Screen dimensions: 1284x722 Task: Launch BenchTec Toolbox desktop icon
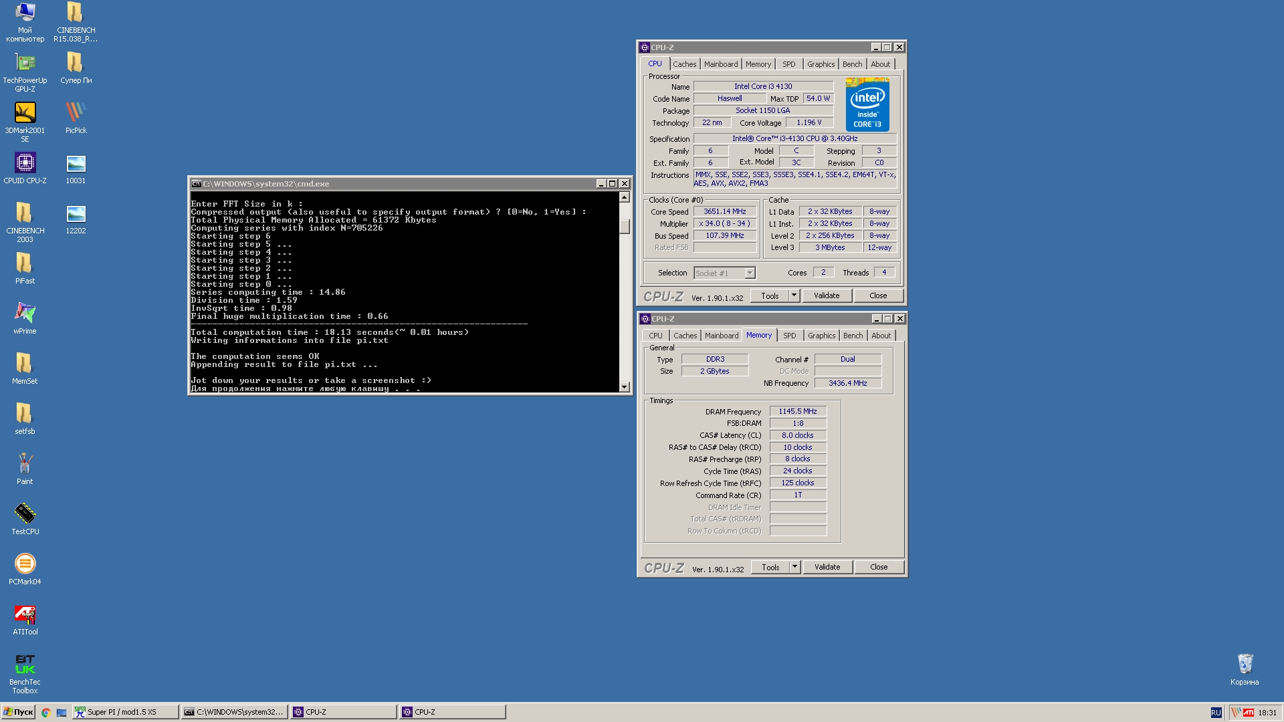pos(25,674)
